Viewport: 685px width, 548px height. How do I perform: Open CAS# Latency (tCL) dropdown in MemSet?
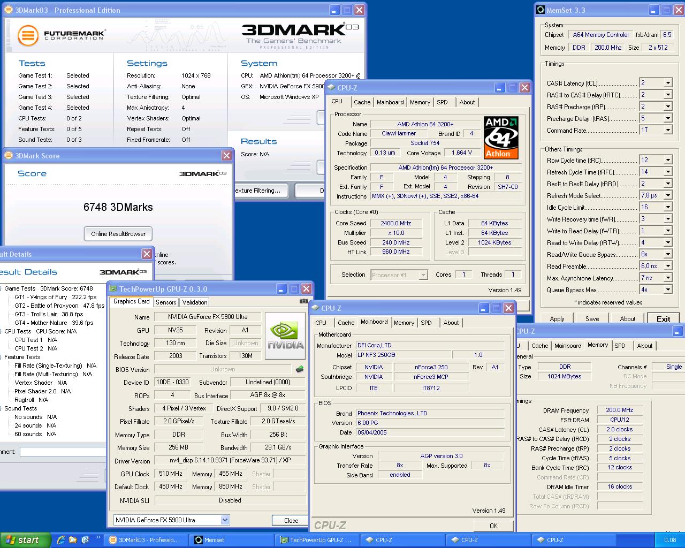pos(668,83)
